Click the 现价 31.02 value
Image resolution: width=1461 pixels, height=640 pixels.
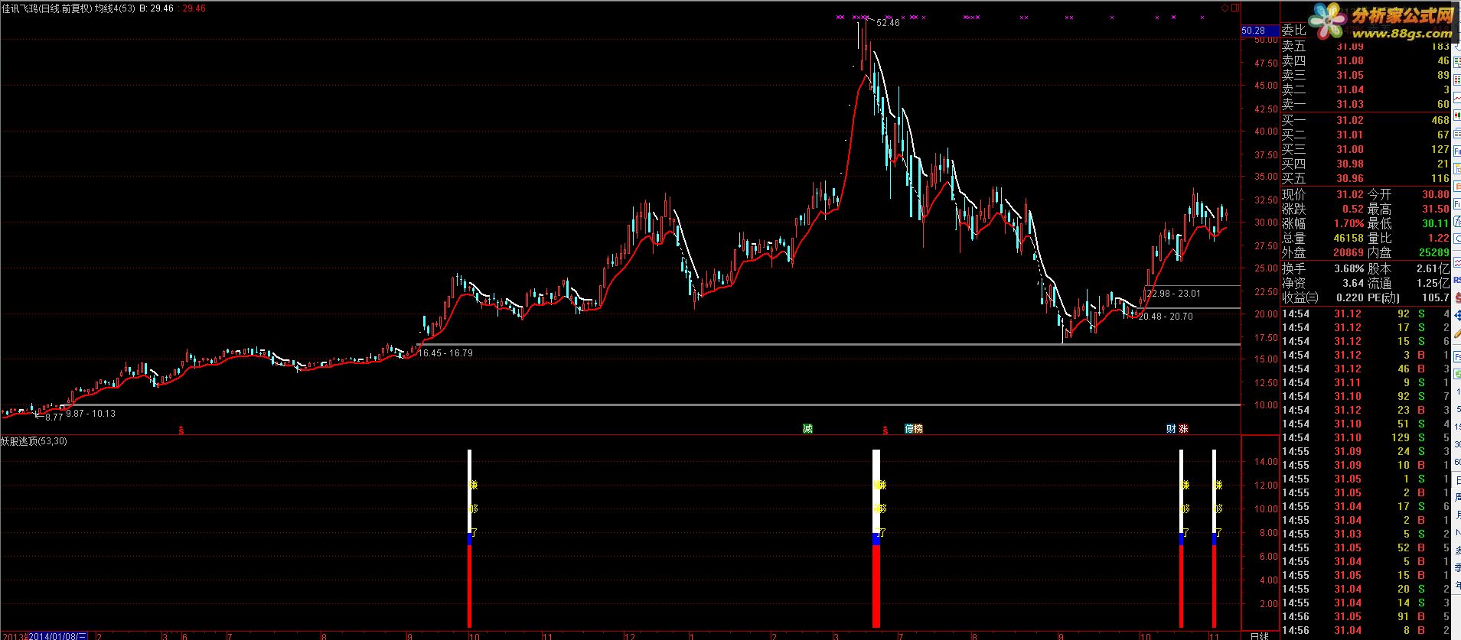tap(1350, 195)
